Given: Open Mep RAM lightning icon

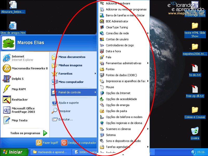Looking at the screenshot, I should coord(7,89).
